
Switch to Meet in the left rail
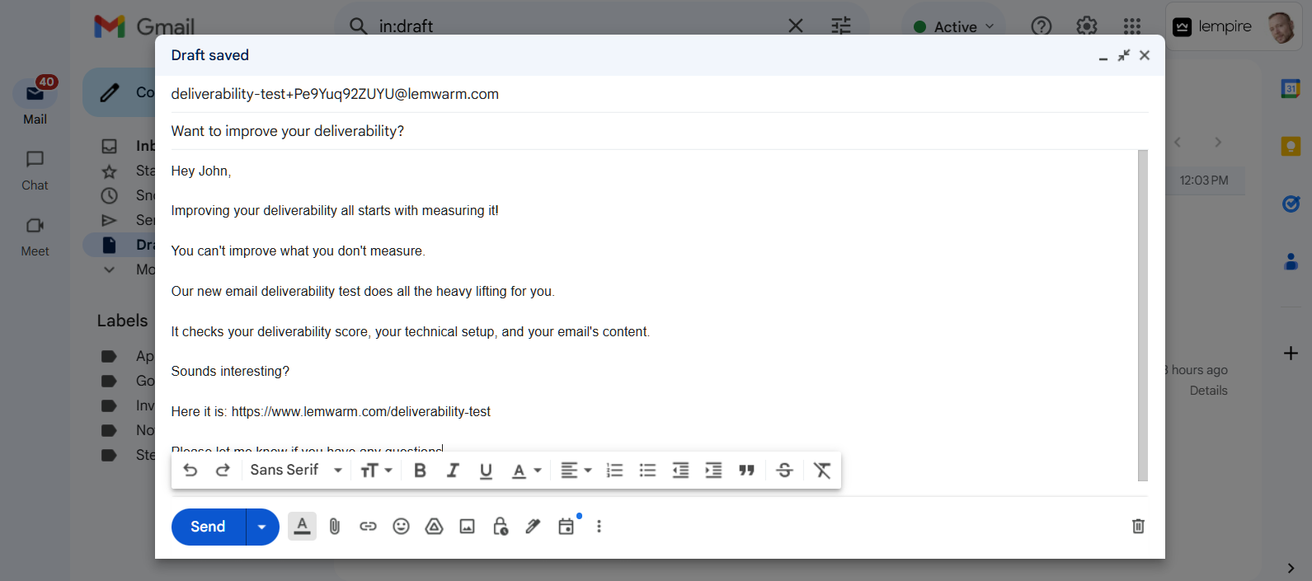pos(35,237)
